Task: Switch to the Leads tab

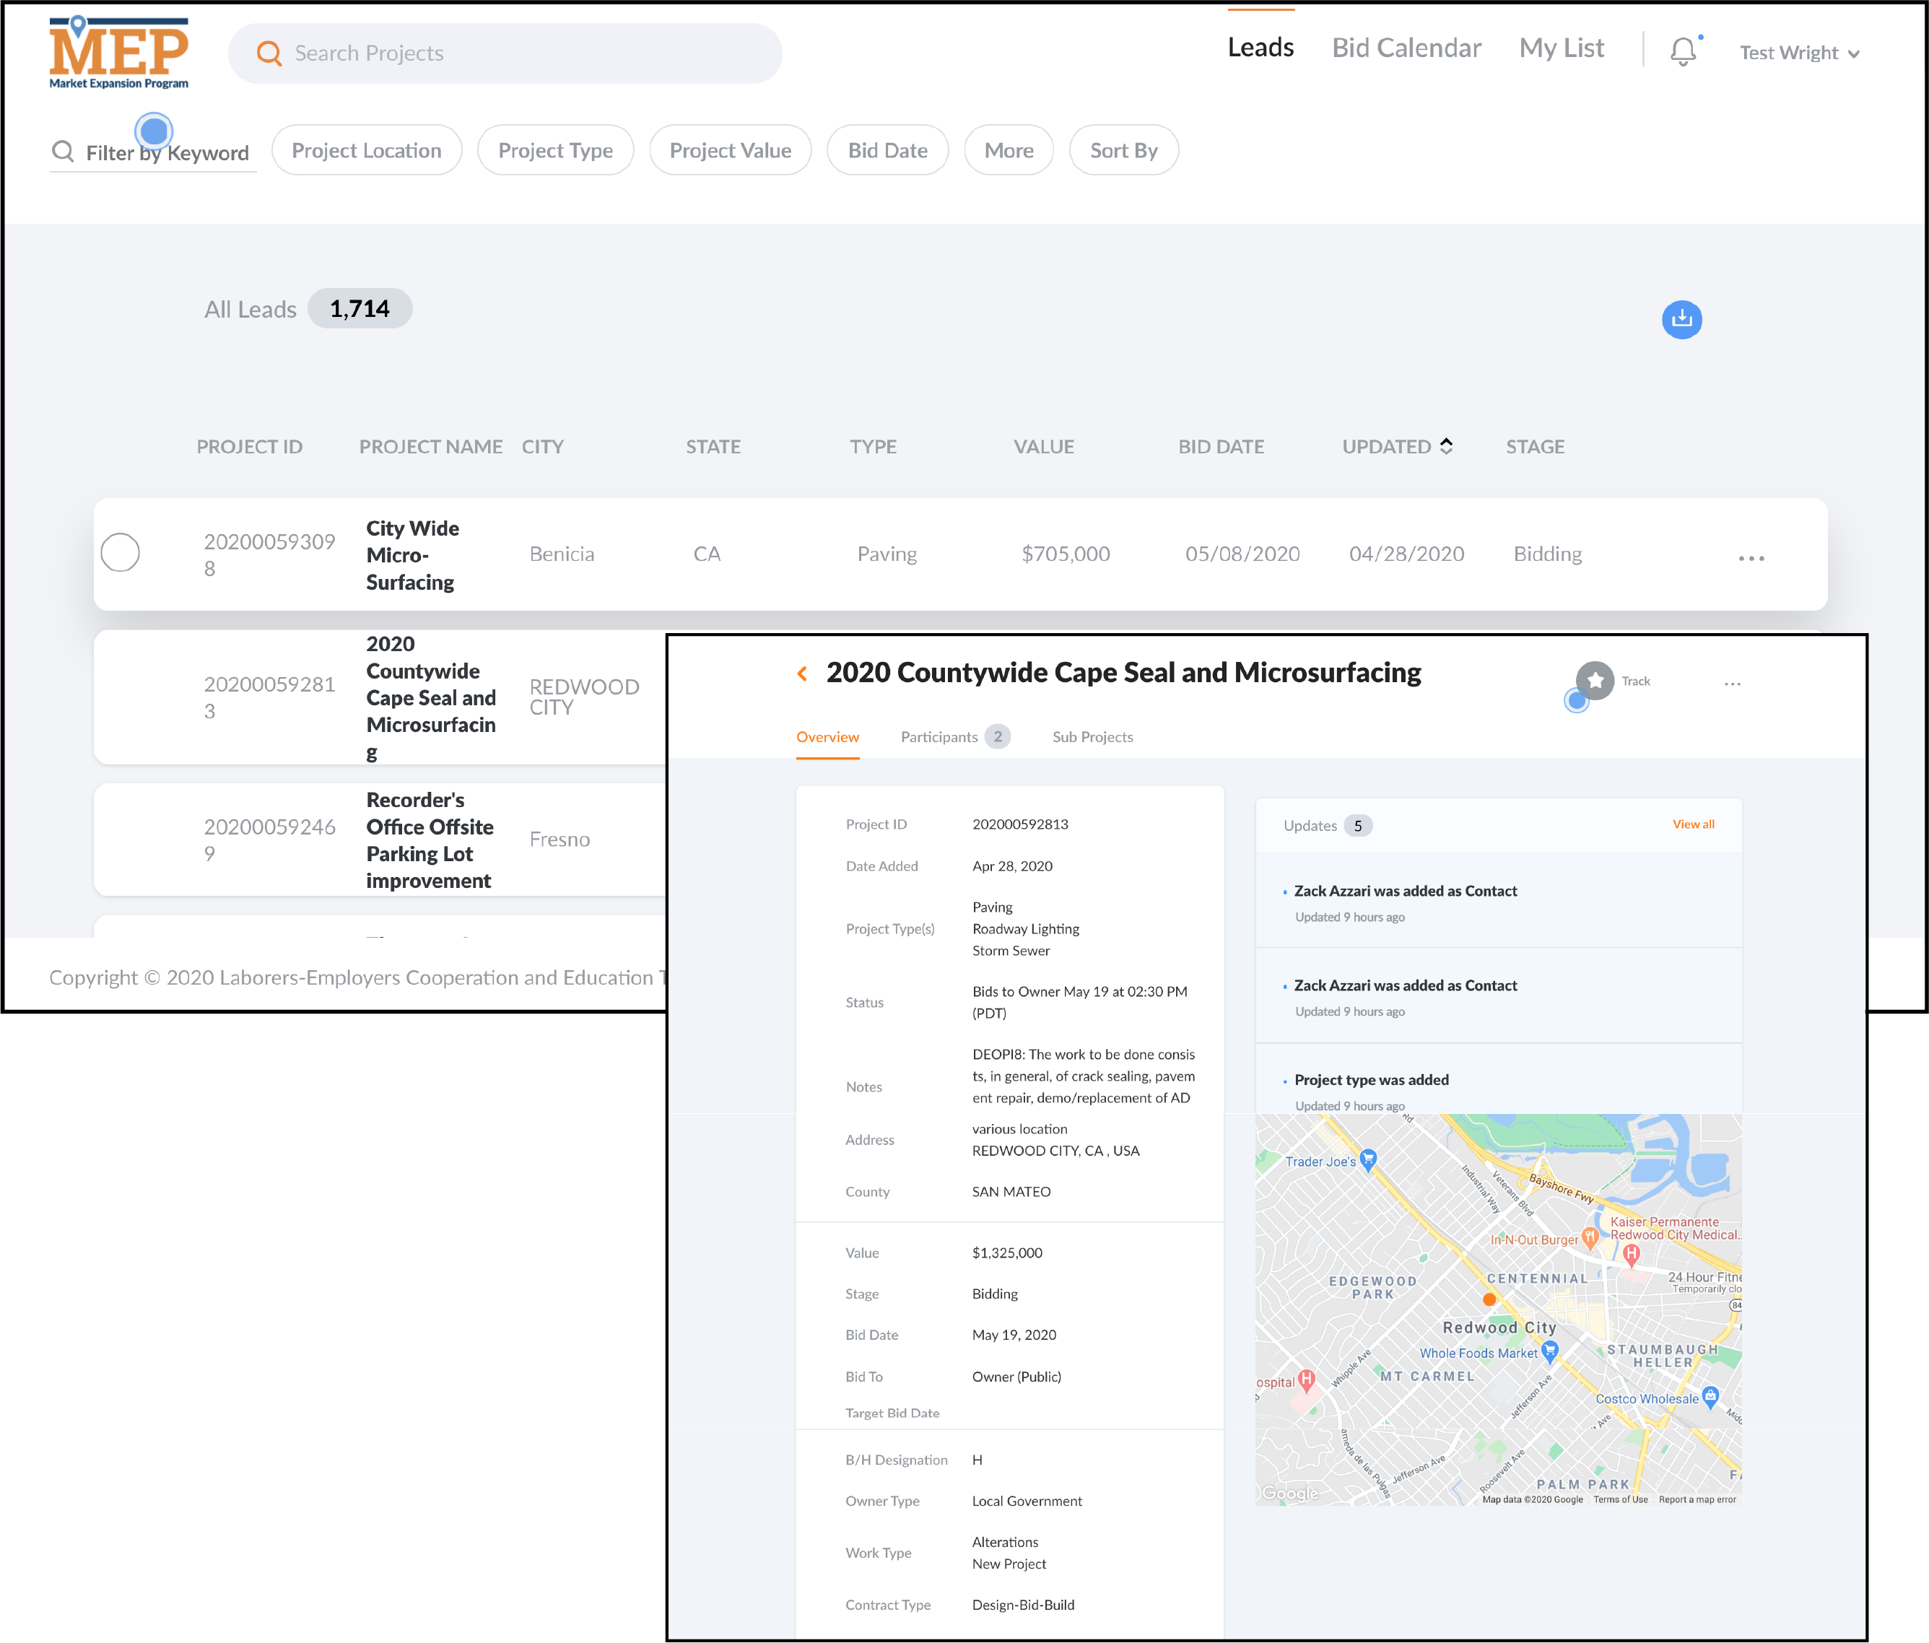Action: tap(1260, 48)
